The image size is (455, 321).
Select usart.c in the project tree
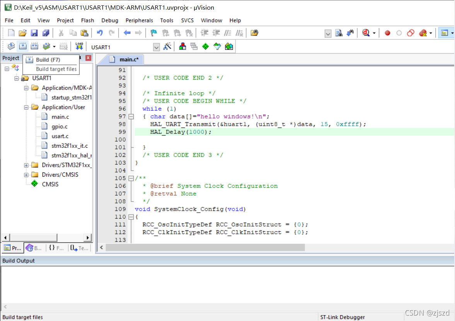60,136
